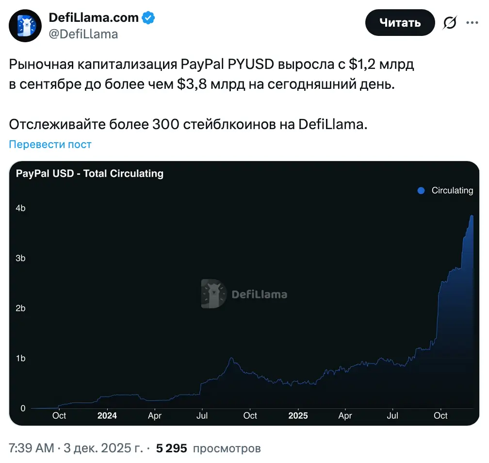Click the "4b" y-axis label
The image size is (489, 463).
pos(20,208)
